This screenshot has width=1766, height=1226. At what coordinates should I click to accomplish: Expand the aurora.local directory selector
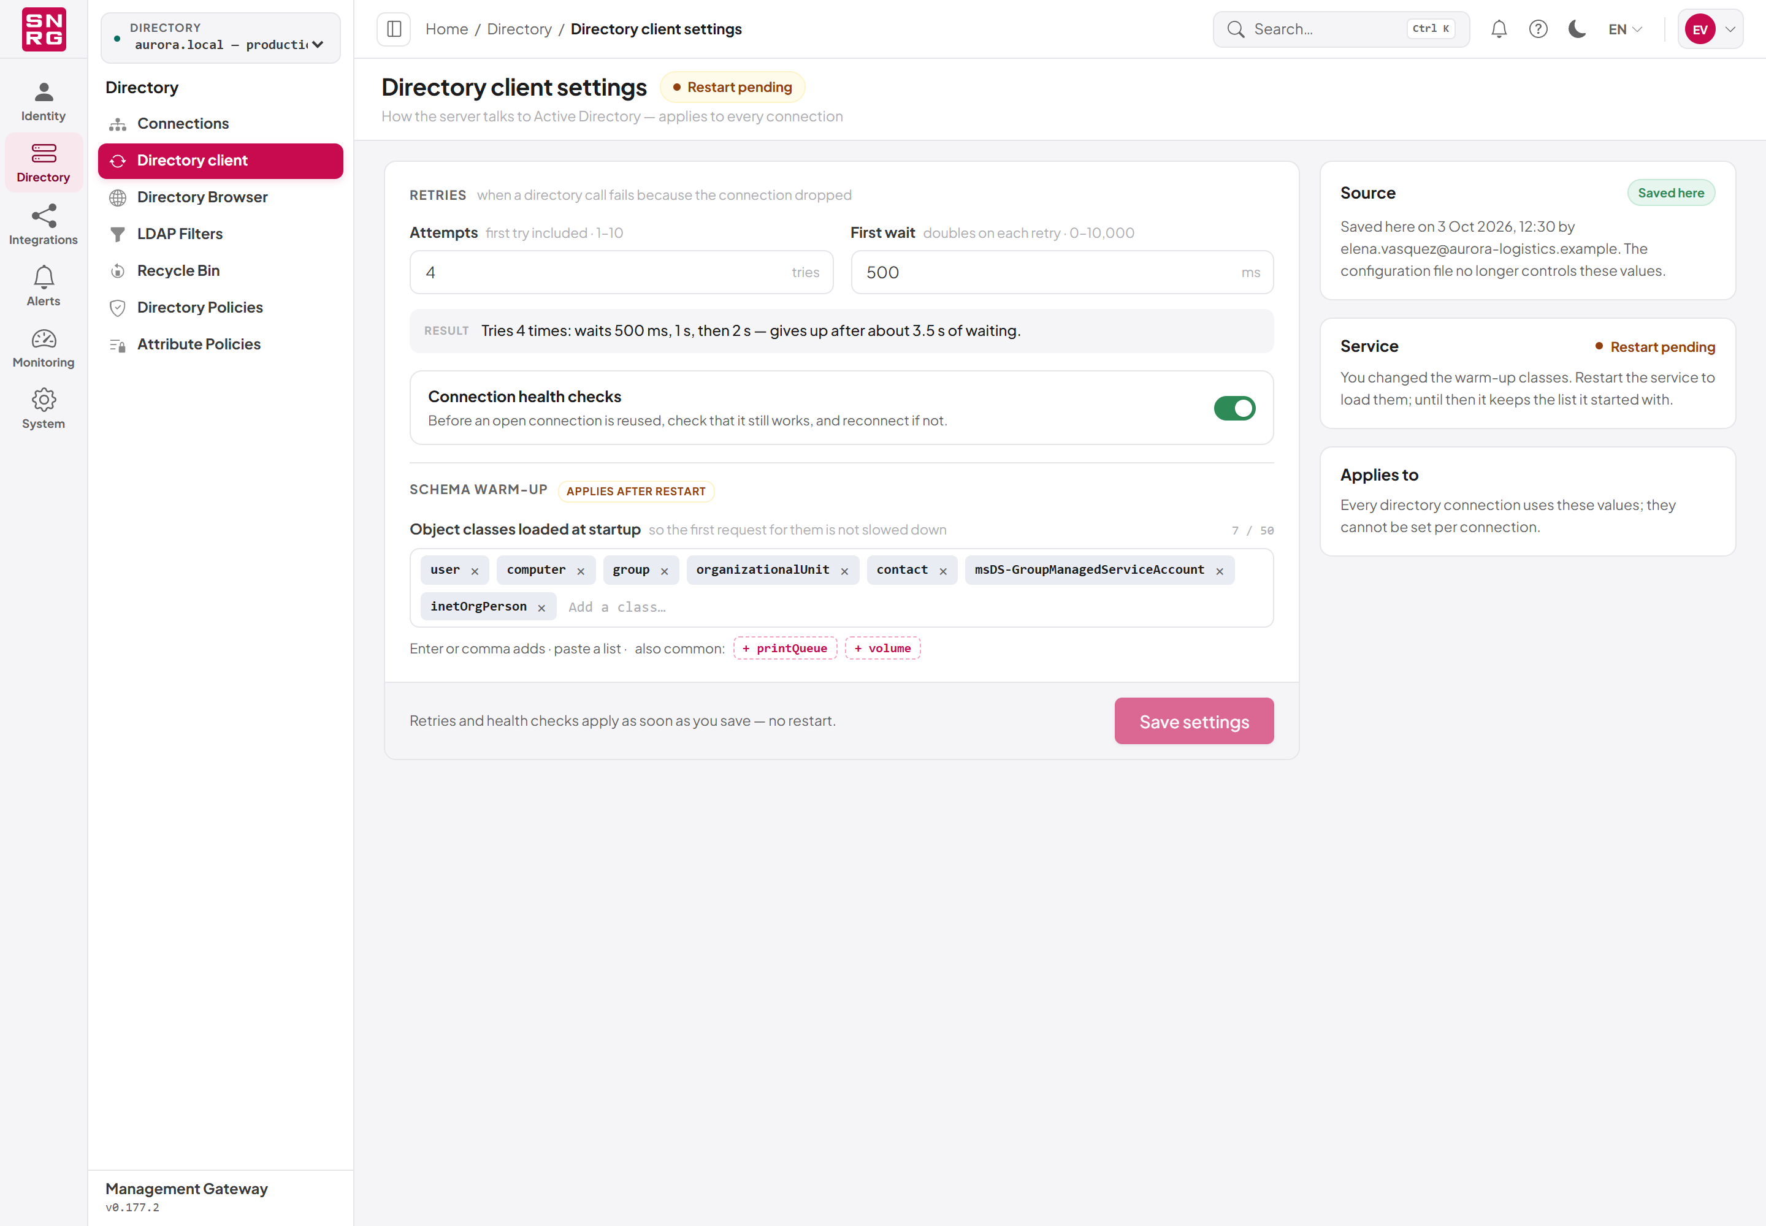click(x=221, y=37)
